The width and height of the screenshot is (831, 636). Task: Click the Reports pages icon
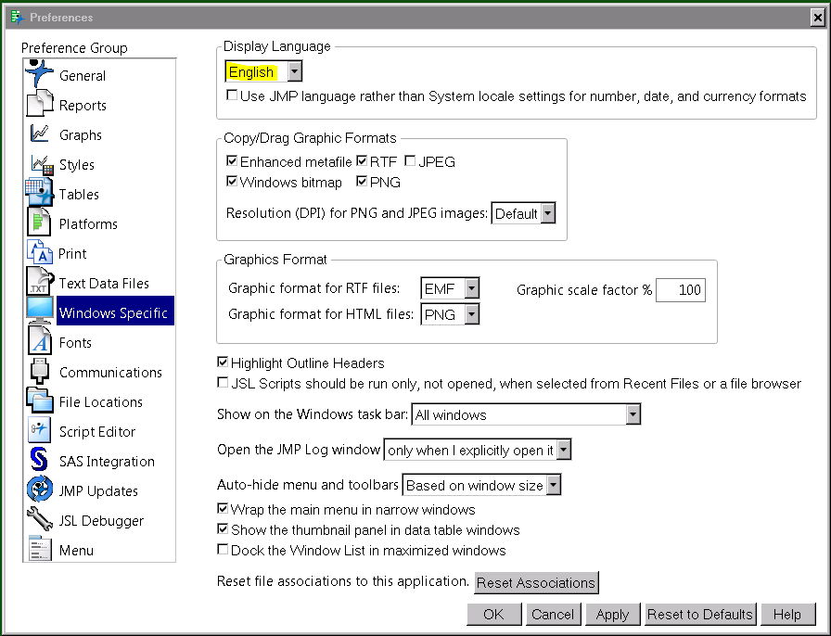[40, 103]
